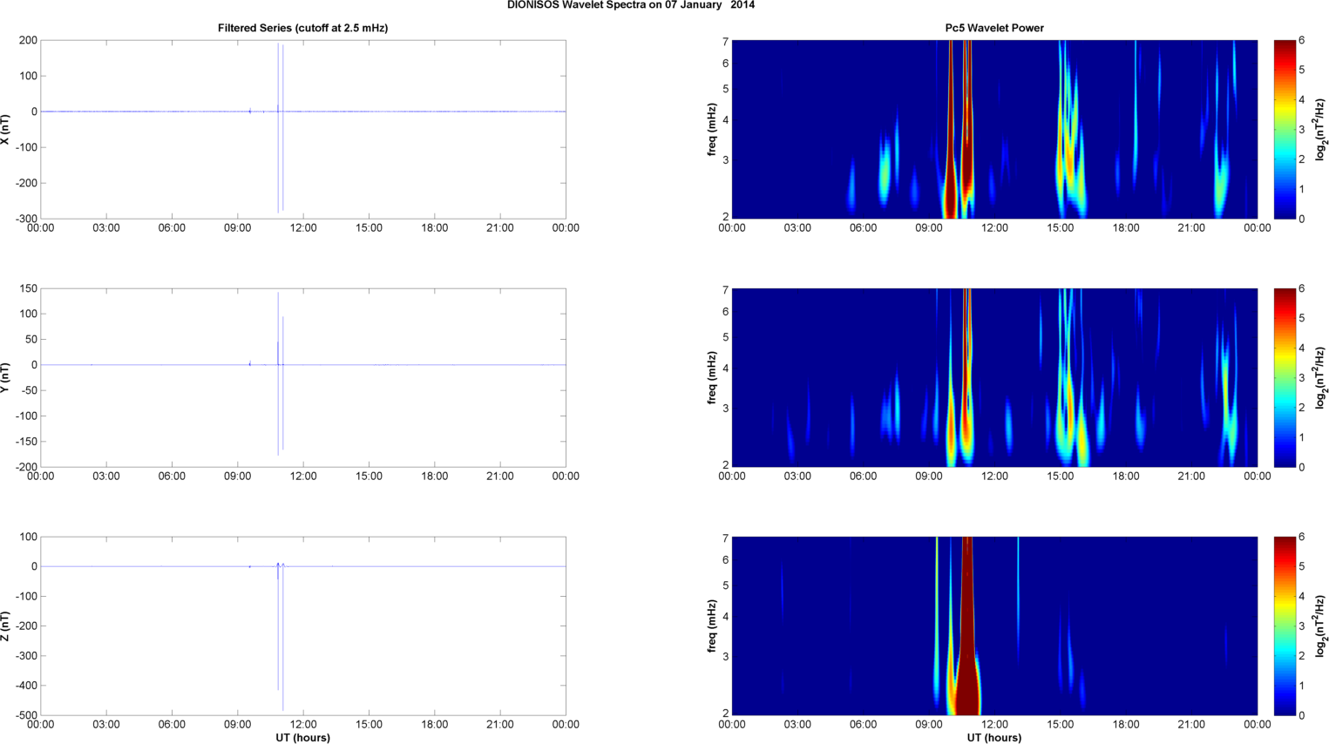Click the "150" tick on the Y (nT) axis
This screenshot has width=1329, height=744.
28,288
